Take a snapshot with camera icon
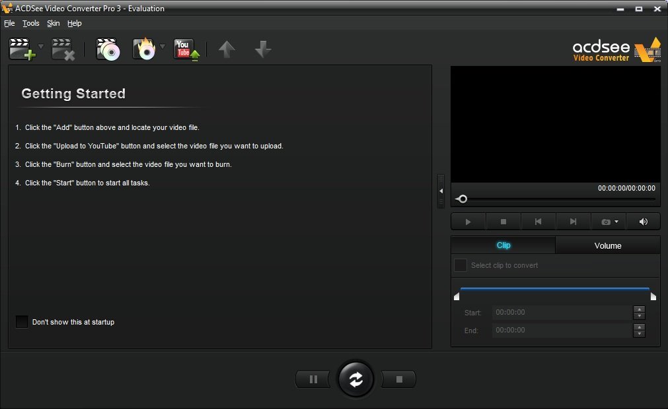This screenshot has width=668, height=409. 605,222
